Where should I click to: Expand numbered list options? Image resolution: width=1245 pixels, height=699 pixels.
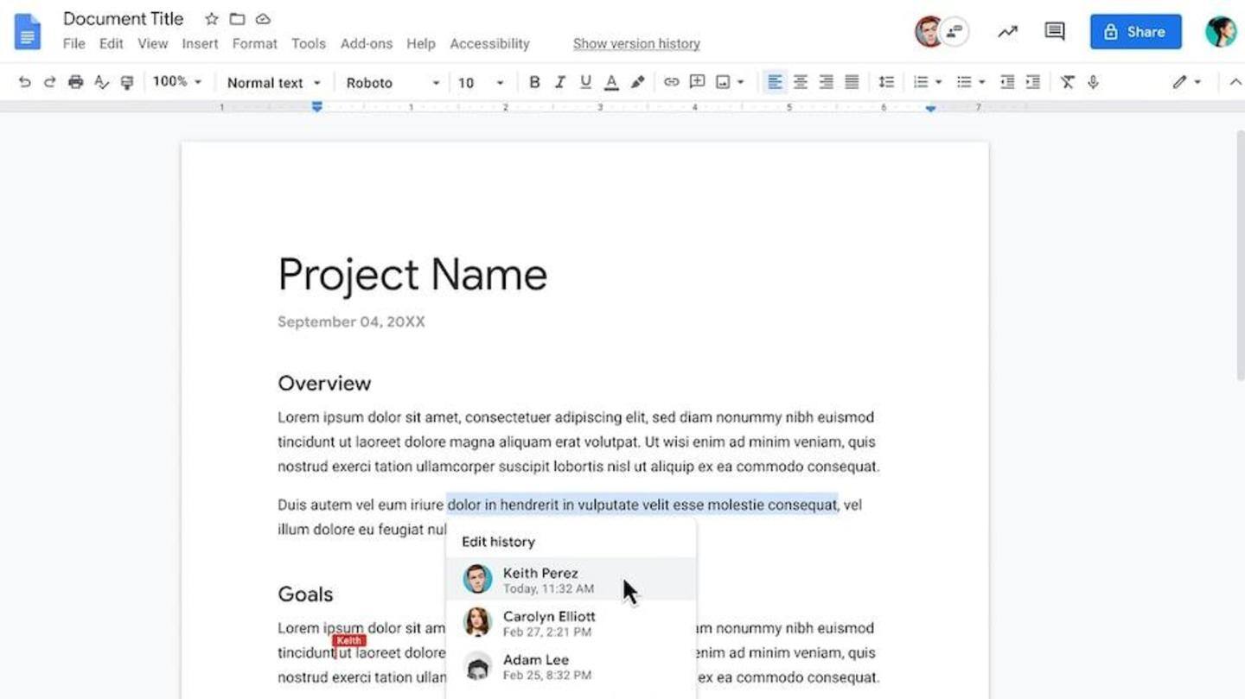[938, 82]
